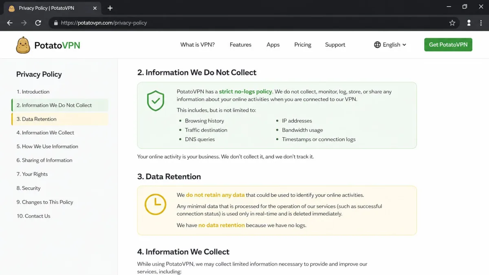Open the What is VPN? menu item
The width and height of the screenshot is (489, 275).
click(198, 45)
